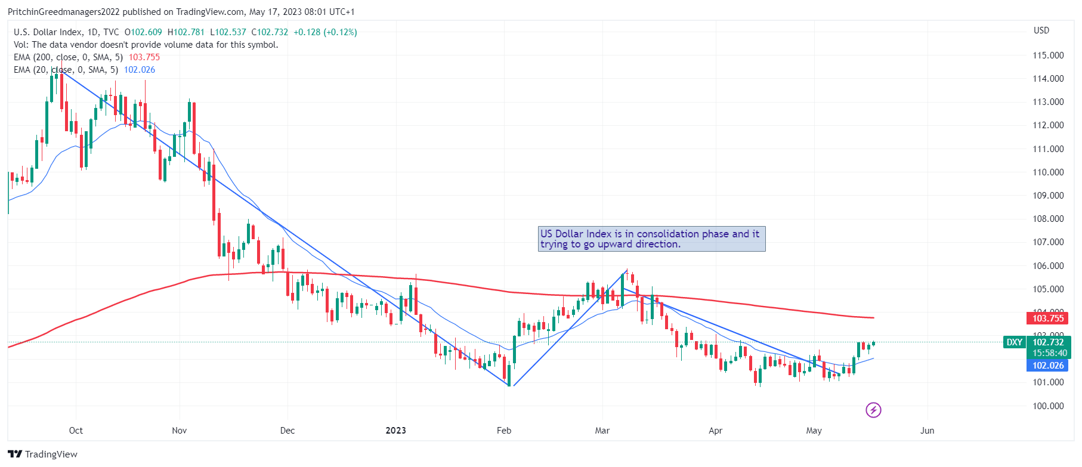Click the Oct label on time axis
This screenshot has height=467, width=1082.
pyautogui.click(x=76, y=431)
